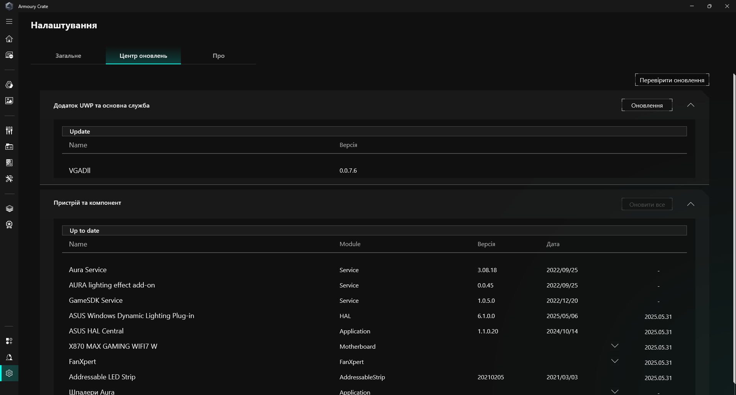The height and width of the screenshot is (395, 736).
Task: Select the VGADll update entry
Action: pos(80,171)
